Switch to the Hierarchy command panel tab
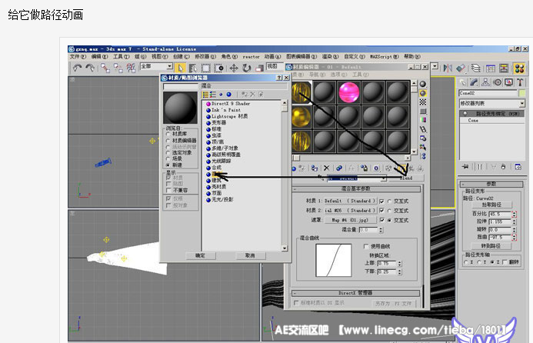Screen dimensions: 533x343 [x=485, y=82]
